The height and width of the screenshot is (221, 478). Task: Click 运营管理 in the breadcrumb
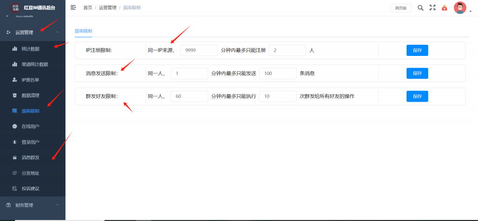(108, 7)
